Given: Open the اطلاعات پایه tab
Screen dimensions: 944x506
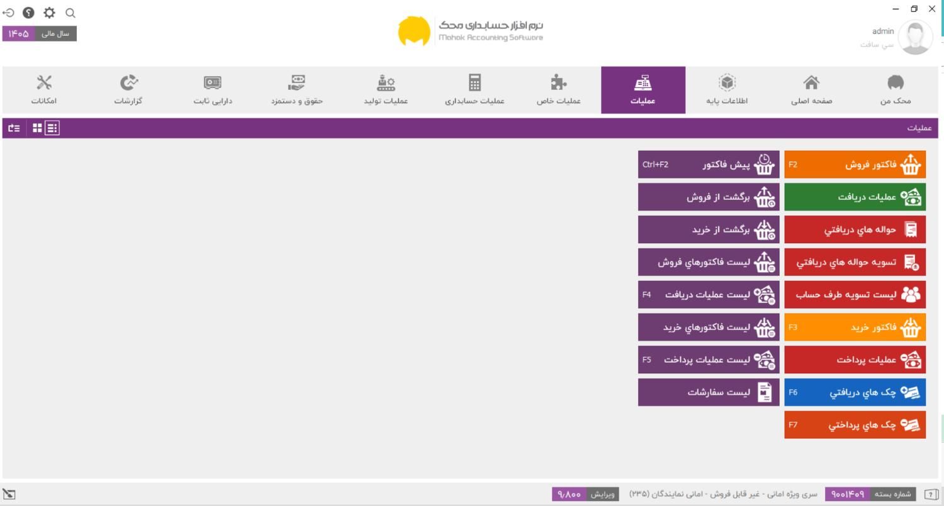Looking at the screenshot, I should pyautogui.click(x=727, y=90).
